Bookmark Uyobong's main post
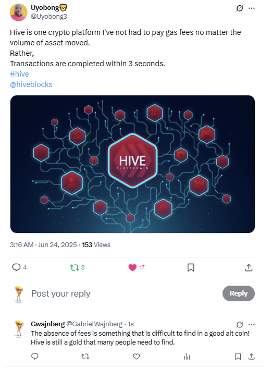Screen dimensions: 272x368 click(191, 267)
